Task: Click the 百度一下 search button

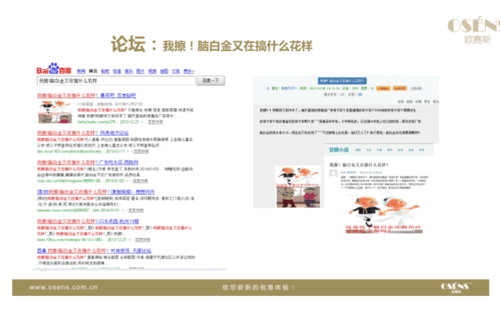Action: click(x=211, y=81)
